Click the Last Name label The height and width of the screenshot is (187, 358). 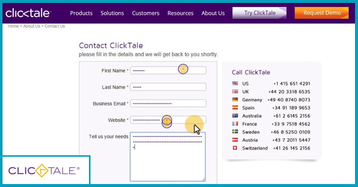113,87
